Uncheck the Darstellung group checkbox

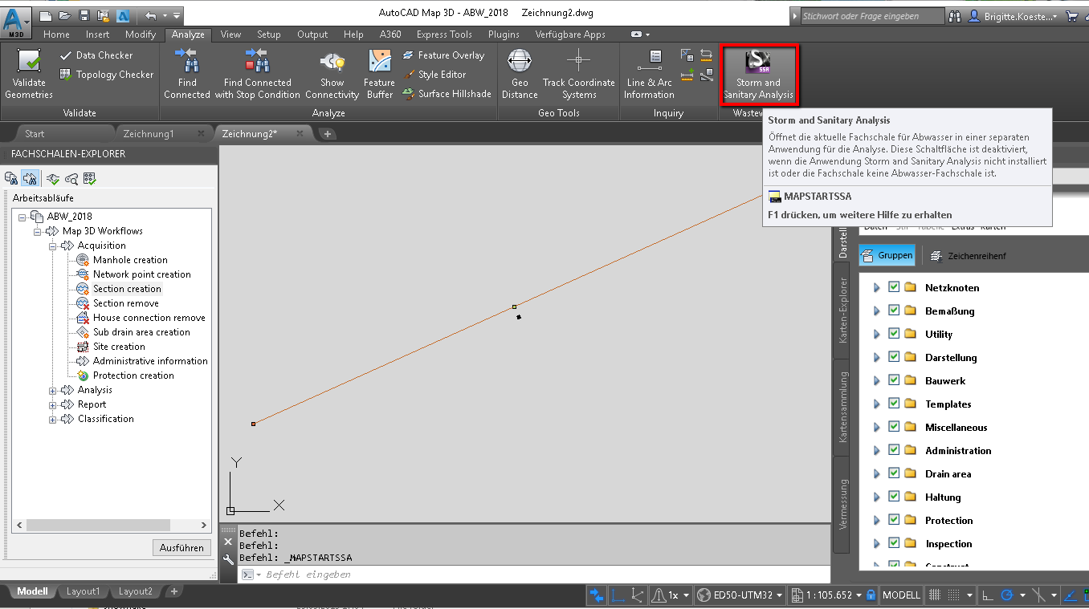894,357
